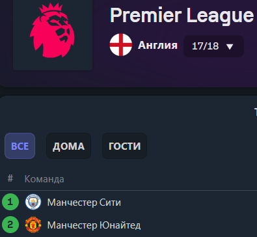This screenshot has width=257, height=237.
Task: Select the ВСЕ filter
Action: click(x=20, y=146)
